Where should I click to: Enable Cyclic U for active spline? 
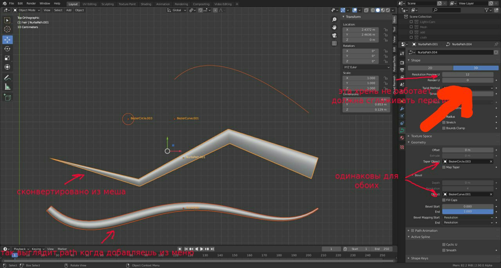[x=444, y=245]
